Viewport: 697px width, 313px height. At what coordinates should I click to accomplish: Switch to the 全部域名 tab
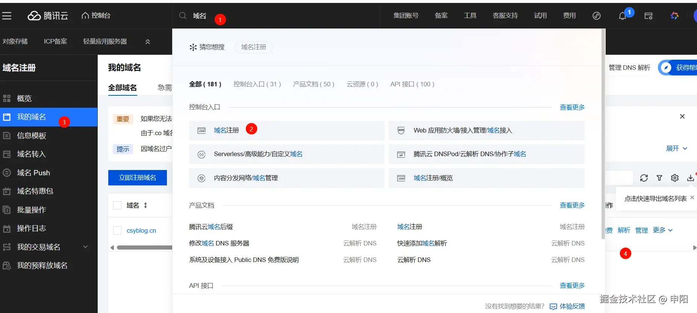tap(123, 88)
